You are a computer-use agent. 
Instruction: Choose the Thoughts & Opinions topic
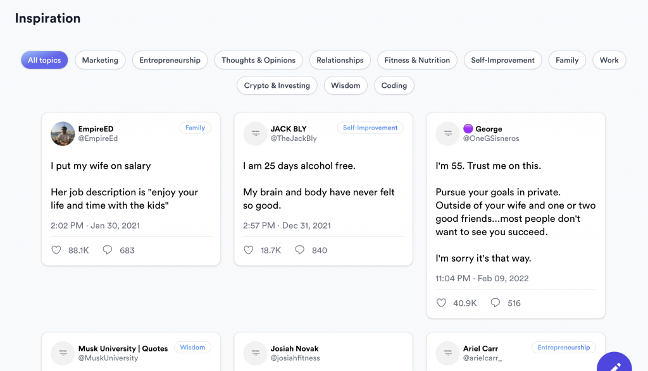click(x=258, y=60)
